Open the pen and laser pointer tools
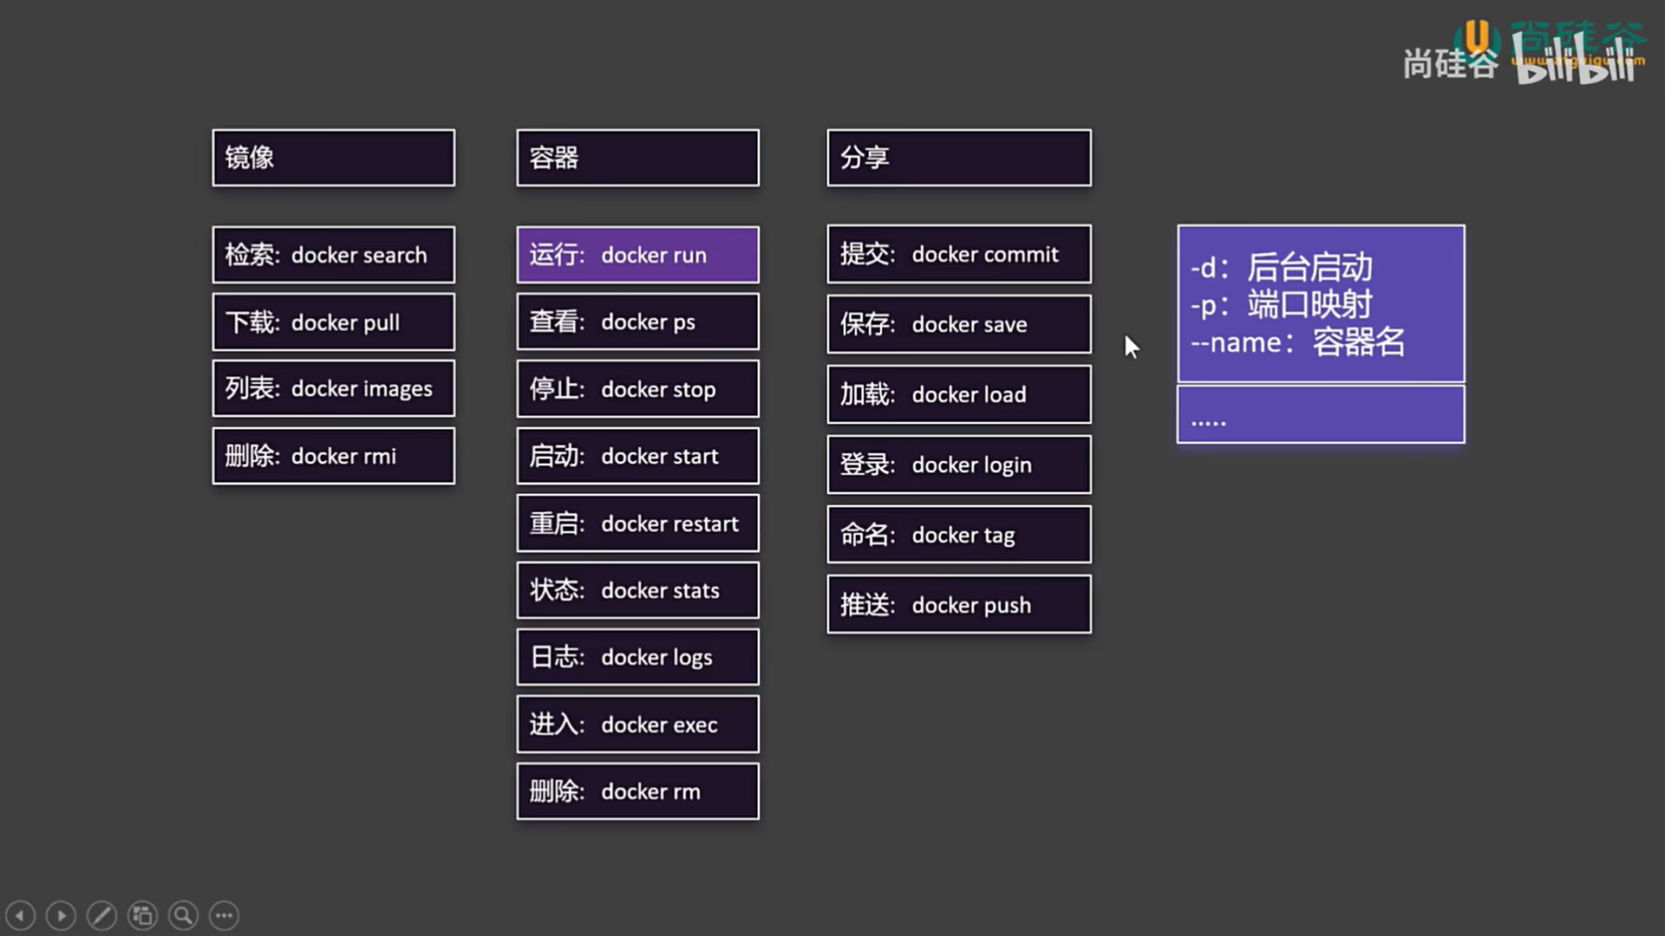Image resolution: width=1665 pixels, height=936 pixels. pyautogui.click(x=101, y=915)
